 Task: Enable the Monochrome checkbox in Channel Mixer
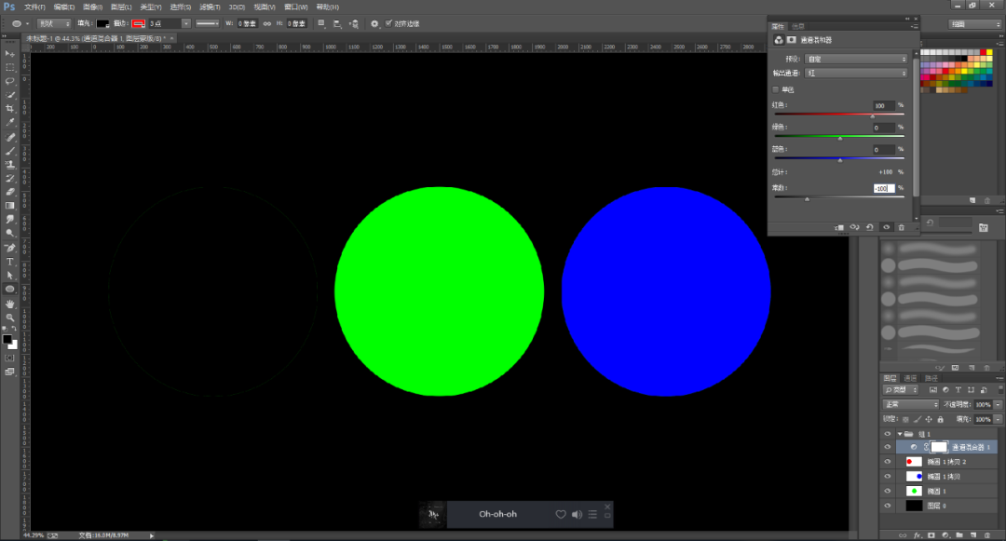pos(776,89)
